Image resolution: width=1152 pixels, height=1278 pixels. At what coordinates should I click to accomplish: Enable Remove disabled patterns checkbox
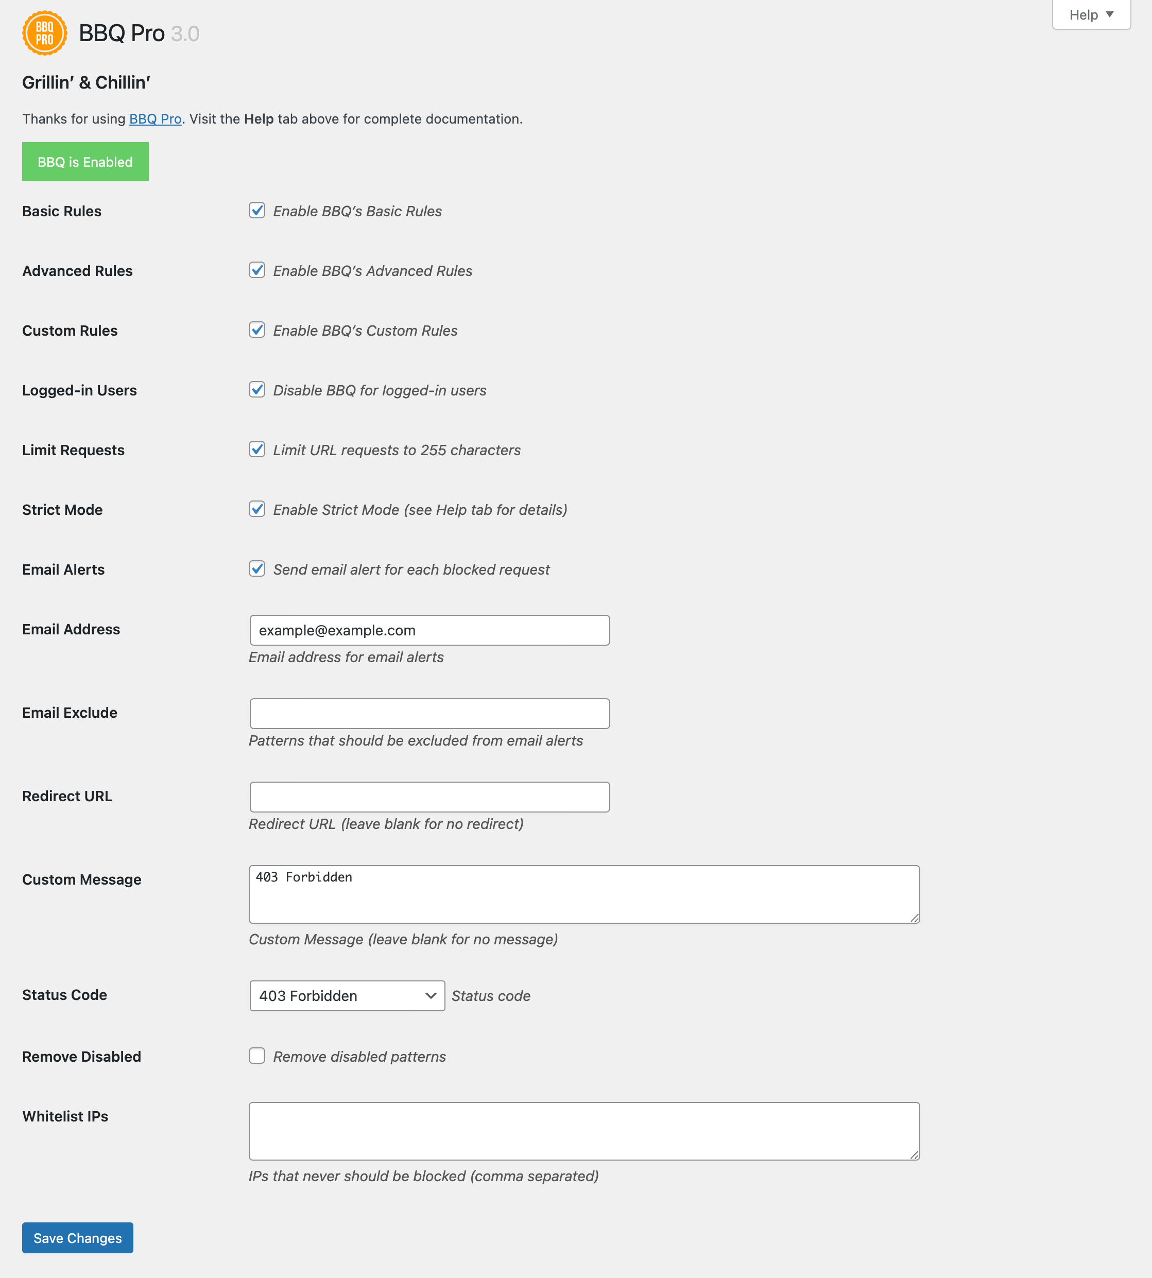tap(257, 1055)
